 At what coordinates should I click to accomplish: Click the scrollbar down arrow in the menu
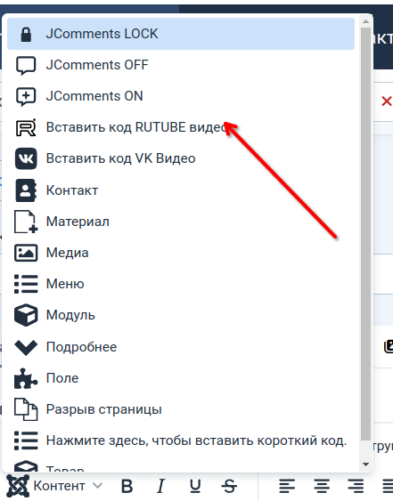click(x=365, y=465)
